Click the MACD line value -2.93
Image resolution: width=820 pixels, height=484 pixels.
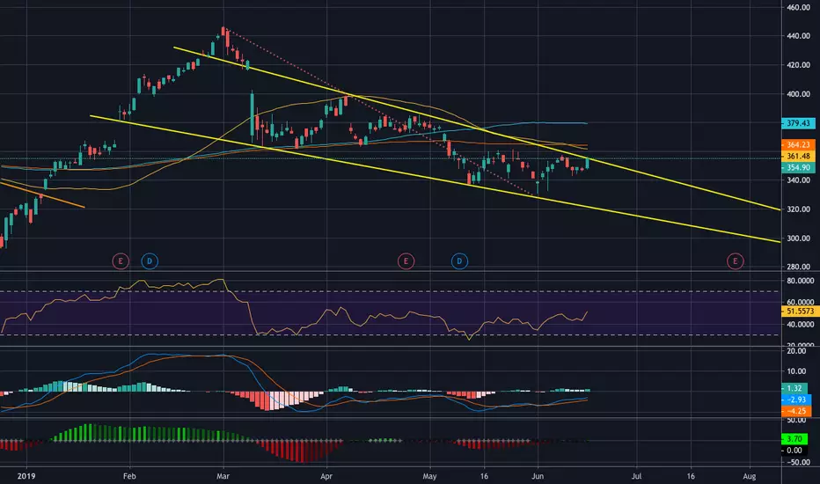(x=796, y=400)
